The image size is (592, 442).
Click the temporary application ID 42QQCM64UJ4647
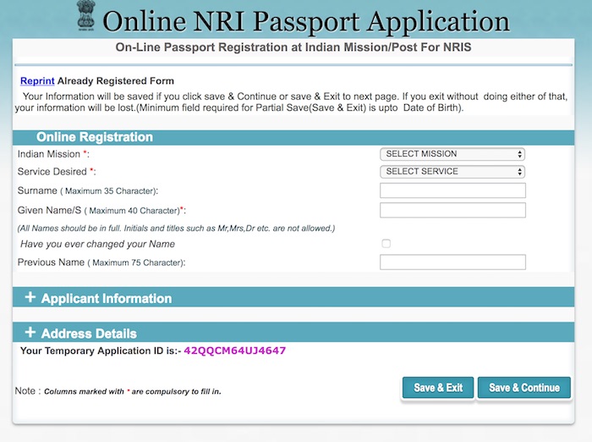[234, 351]
